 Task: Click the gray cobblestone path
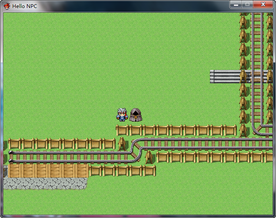45,183
